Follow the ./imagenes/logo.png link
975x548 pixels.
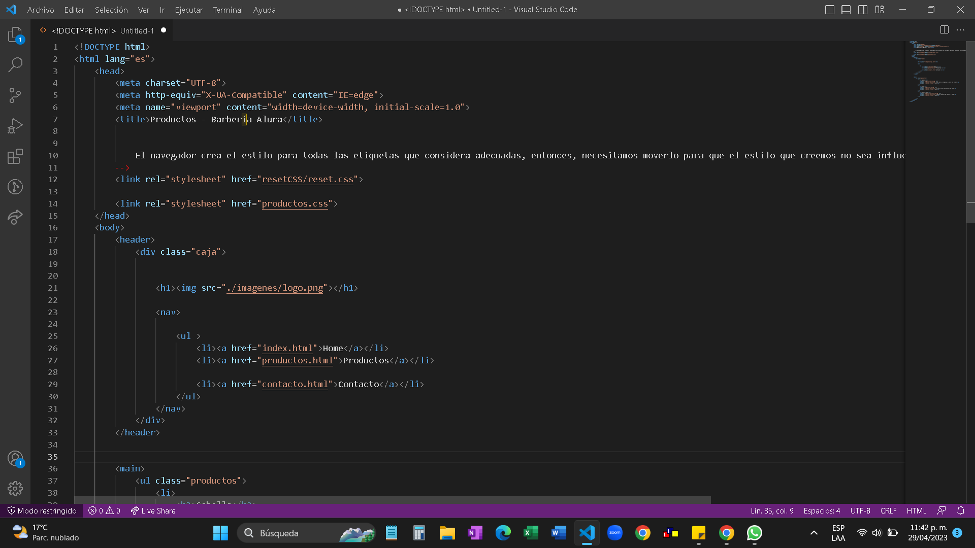click(x=274, y=288)
